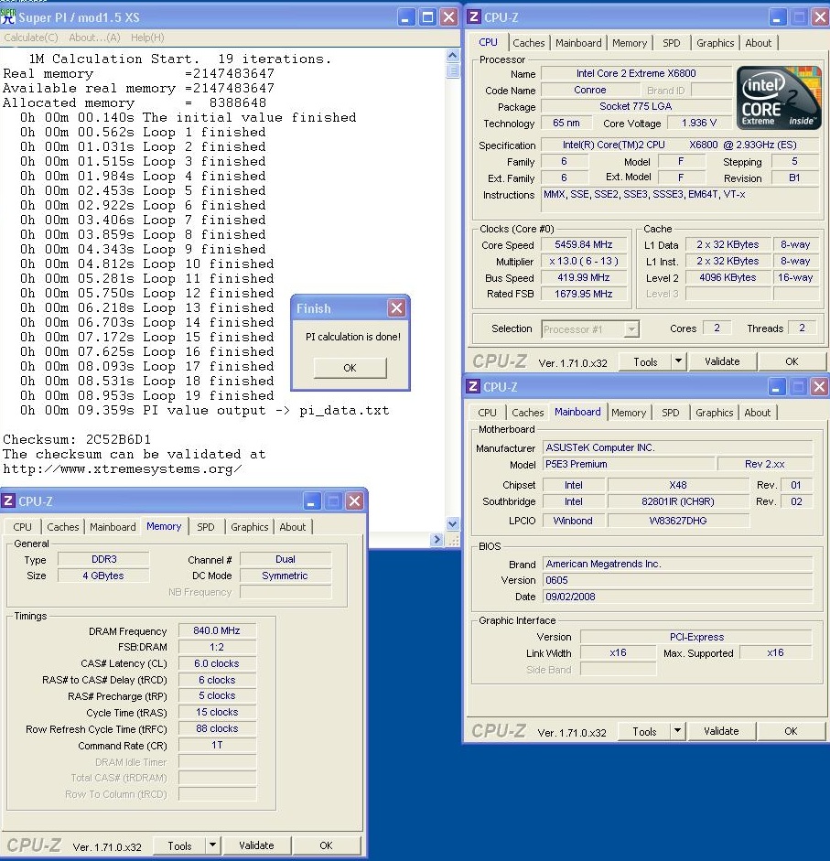Click Validate in Mainboard CPU-Z window
830x861 pixels.
(721, 731)
